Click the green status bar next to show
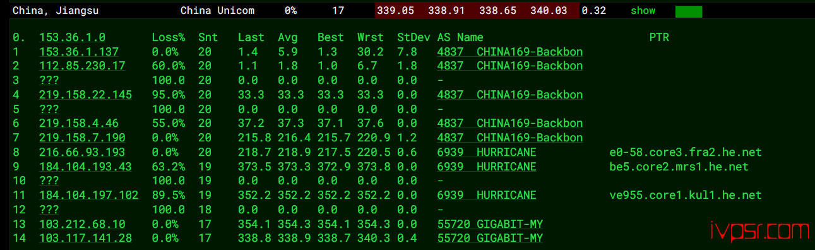This screenshot has width=815, height=250. pos(689,11)
